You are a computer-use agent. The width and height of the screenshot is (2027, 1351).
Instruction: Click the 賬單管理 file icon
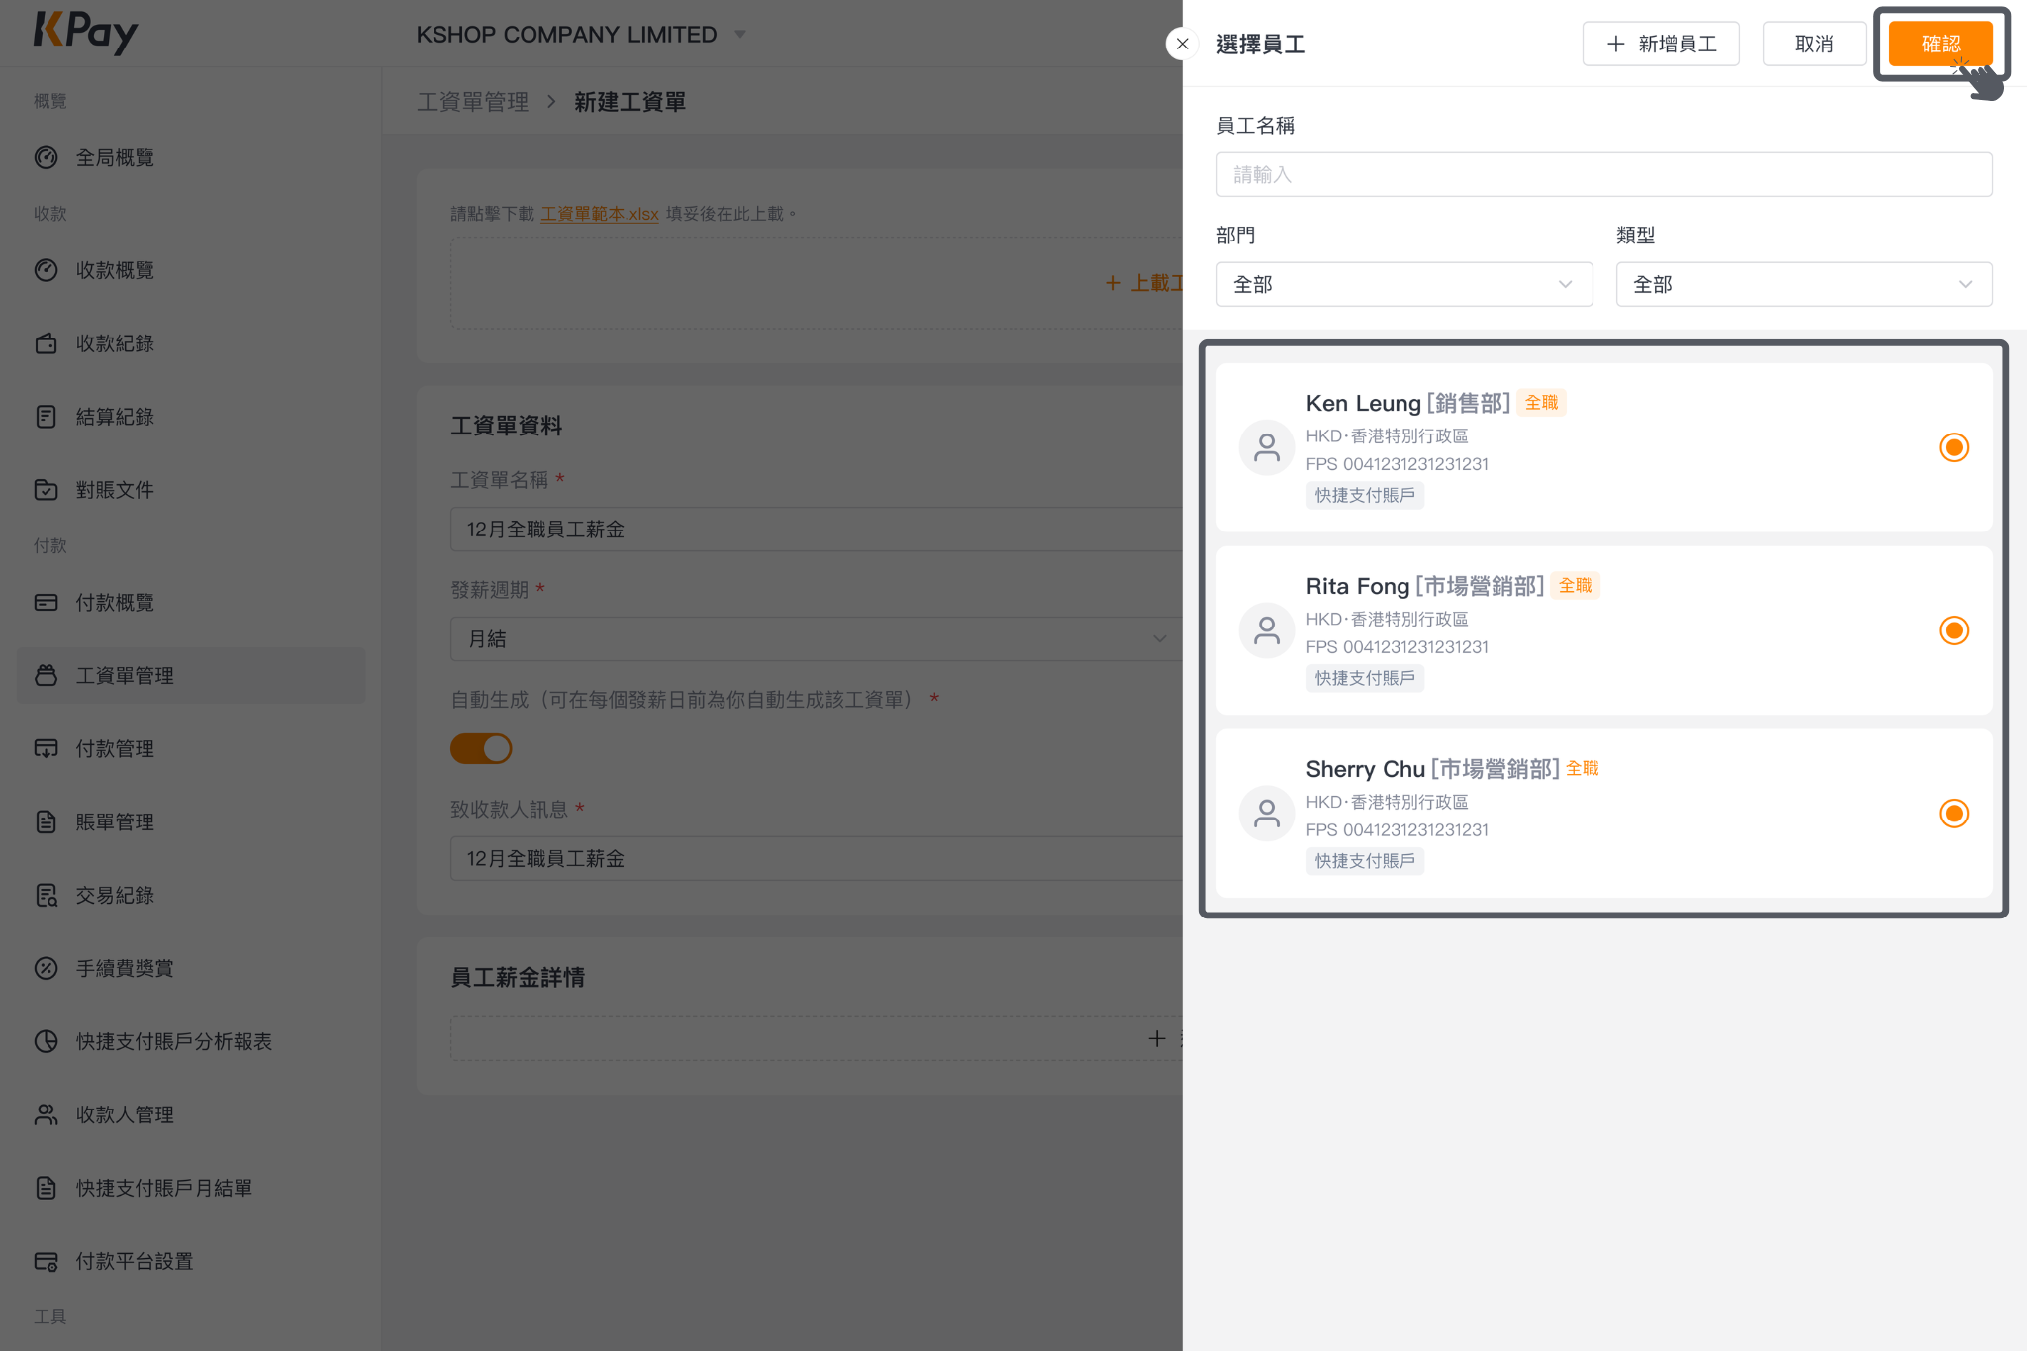point(47,822)
